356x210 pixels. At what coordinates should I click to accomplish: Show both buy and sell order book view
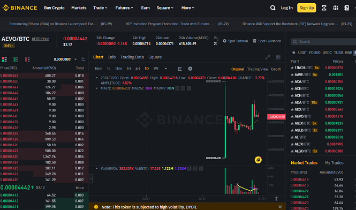tap(4, 59)
